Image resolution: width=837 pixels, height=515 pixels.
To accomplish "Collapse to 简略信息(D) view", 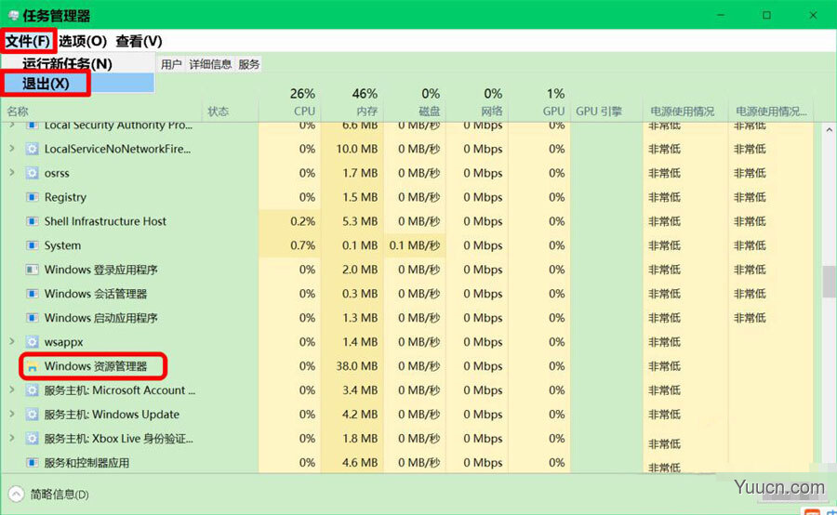I will [x=60, y=495].
